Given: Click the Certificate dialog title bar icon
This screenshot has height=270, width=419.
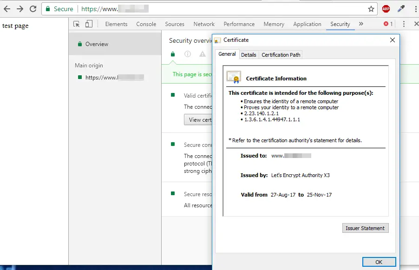Looking at the screenshot, I should (217, 40).
